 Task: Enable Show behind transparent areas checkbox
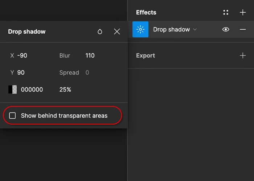click(12, 116)
